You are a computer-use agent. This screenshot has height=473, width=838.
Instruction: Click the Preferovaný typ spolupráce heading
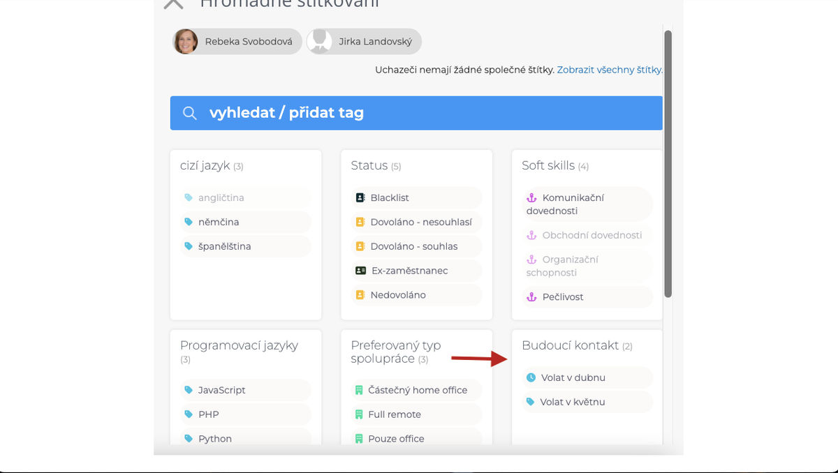point(396,352)
